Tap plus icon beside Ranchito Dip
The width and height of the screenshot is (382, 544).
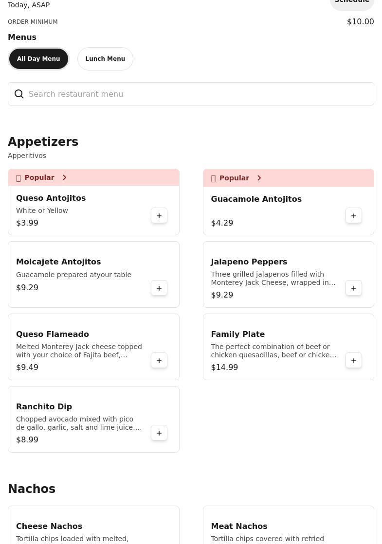point(159,433)
